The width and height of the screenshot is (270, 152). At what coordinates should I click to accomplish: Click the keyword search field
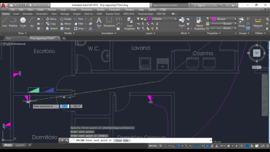click(x=170, y=5)
